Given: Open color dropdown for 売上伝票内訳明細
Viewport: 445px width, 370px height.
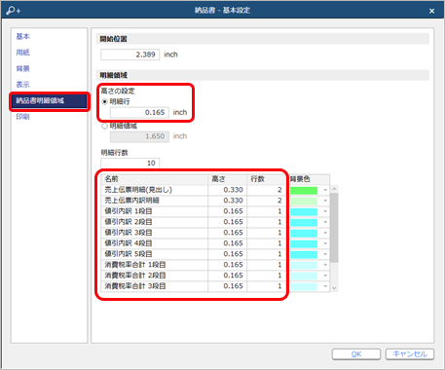Looking at the screenshot, I should (325, 201).
